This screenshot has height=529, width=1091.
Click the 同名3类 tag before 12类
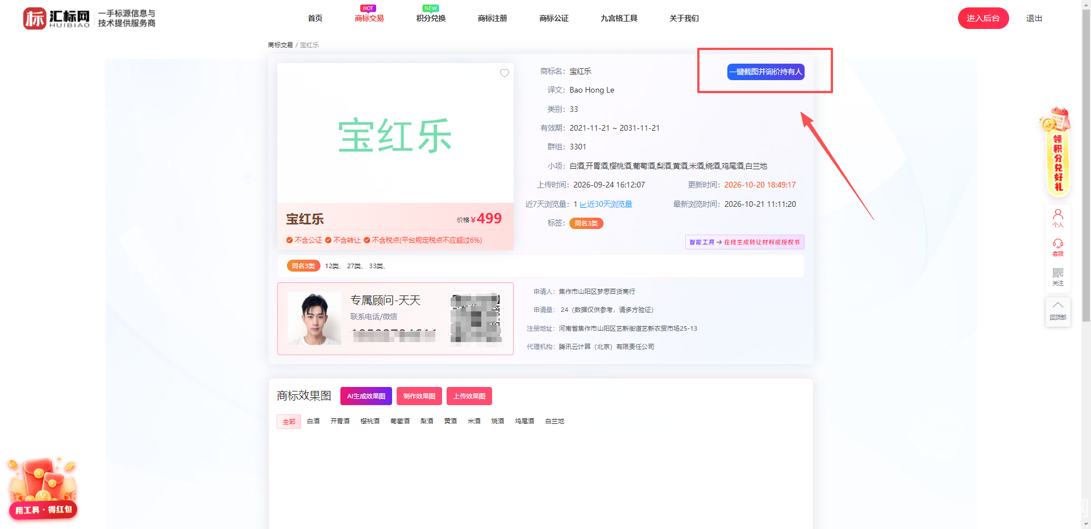tap(303, 266)
